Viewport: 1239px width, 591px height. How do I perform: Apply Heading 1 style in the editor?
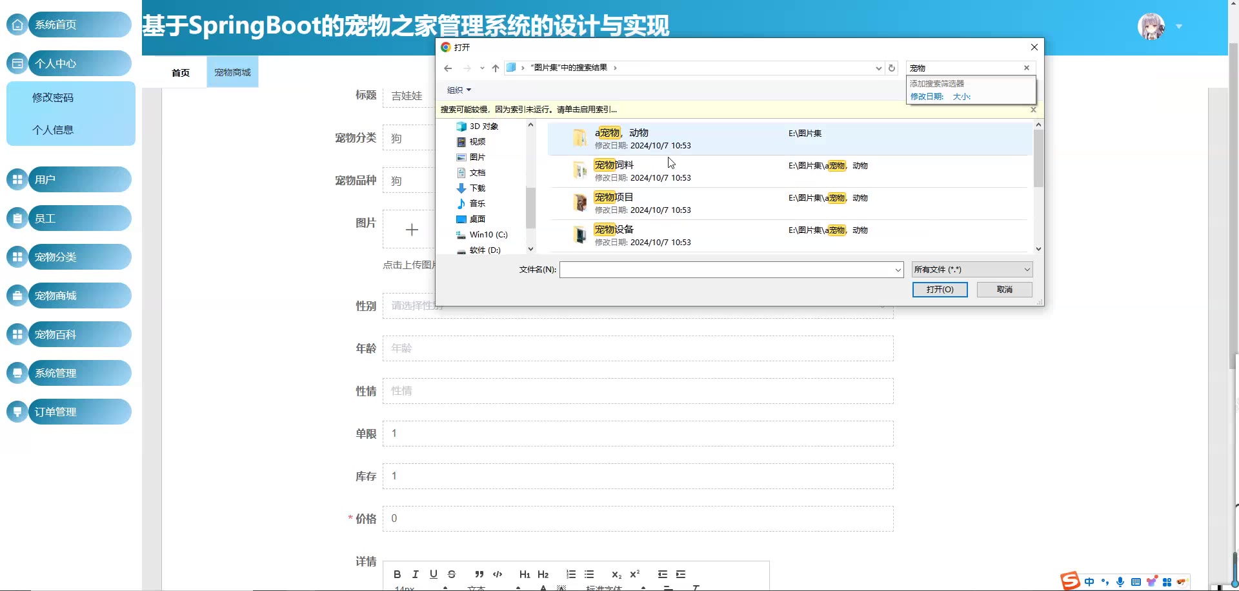525,574
